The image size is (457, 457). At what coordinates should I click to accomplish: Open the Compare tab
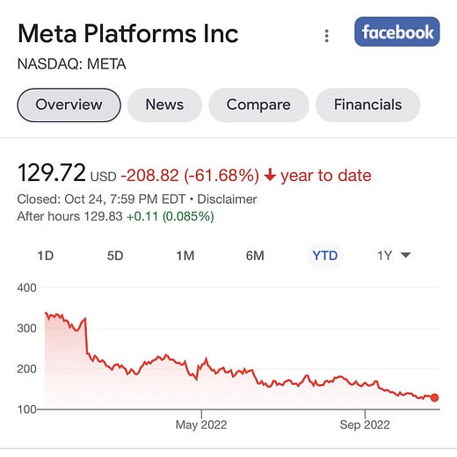[x=258, y=105]
